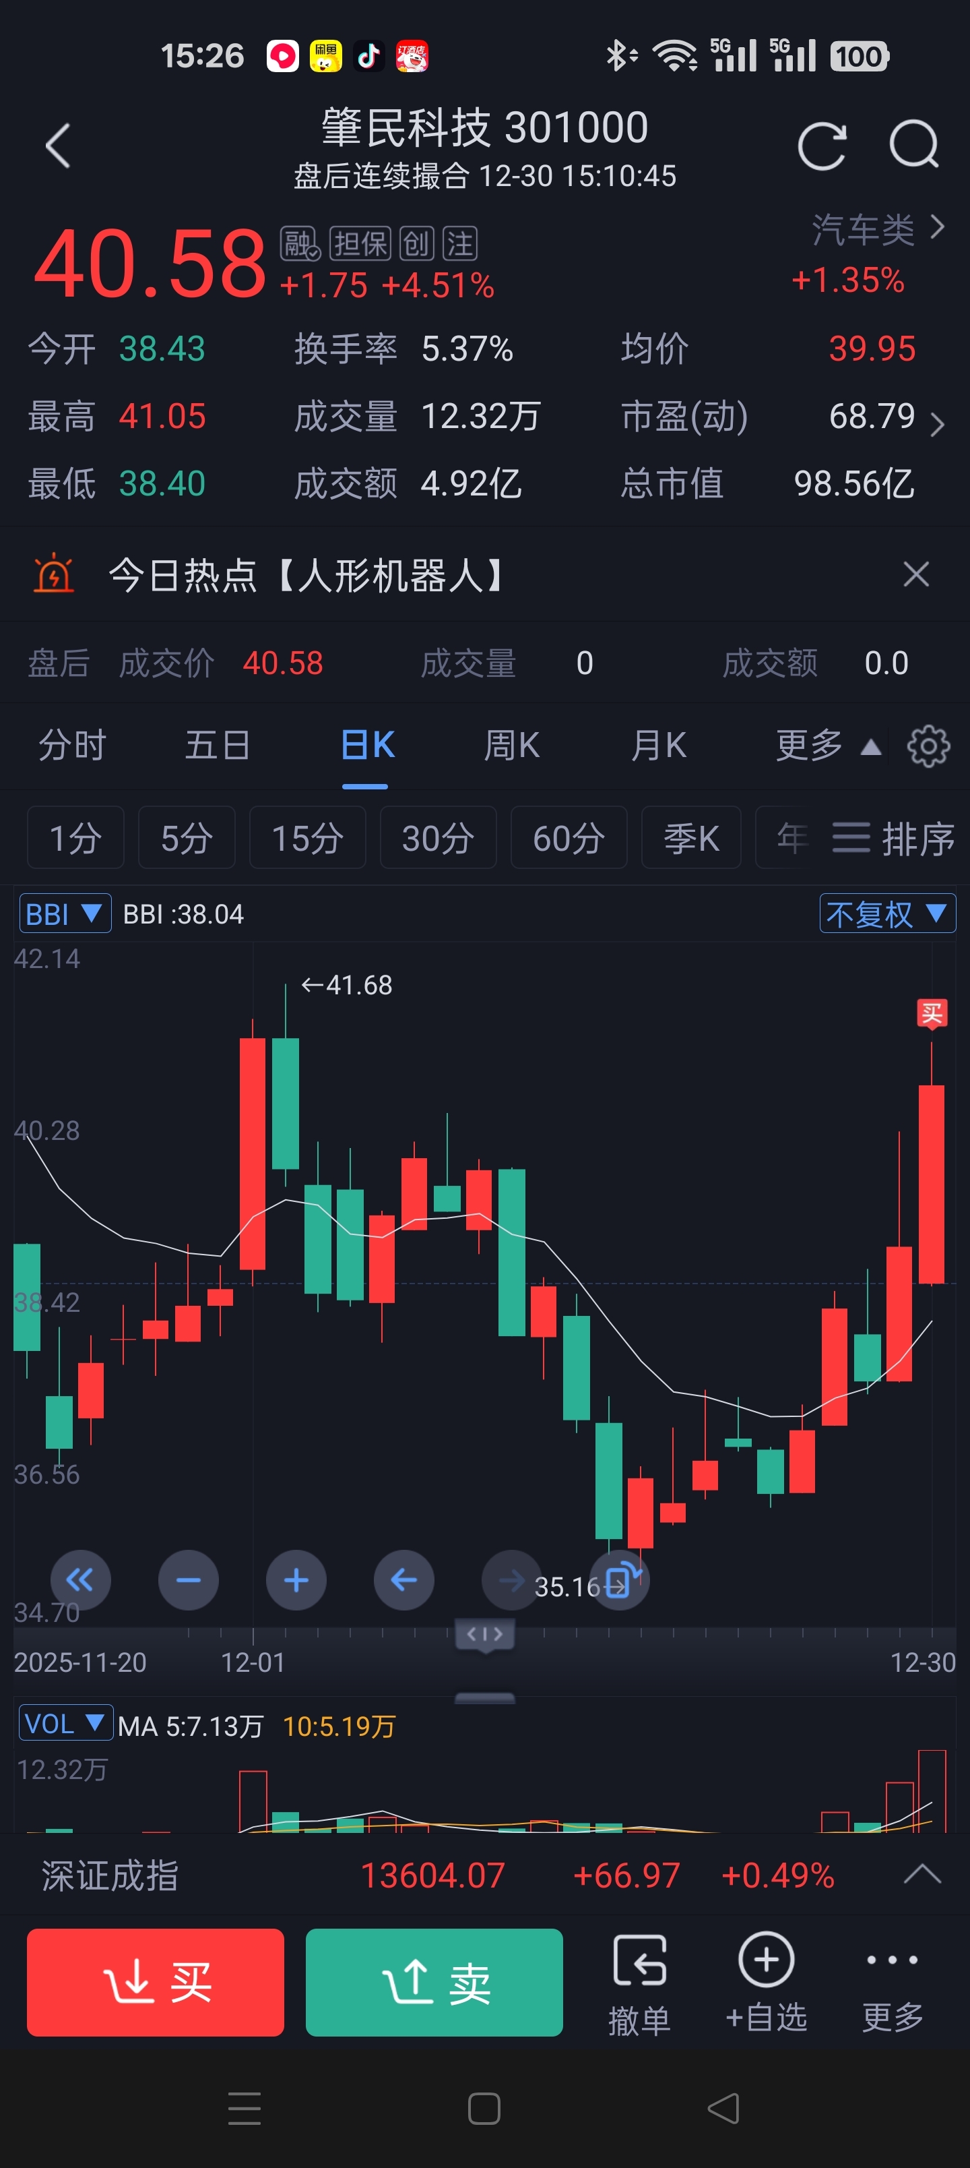The height and width of the screenshot is (2168, 970).
Task: Add stock to watchlist (+自选)
Action: click(x=766, y=1982)
